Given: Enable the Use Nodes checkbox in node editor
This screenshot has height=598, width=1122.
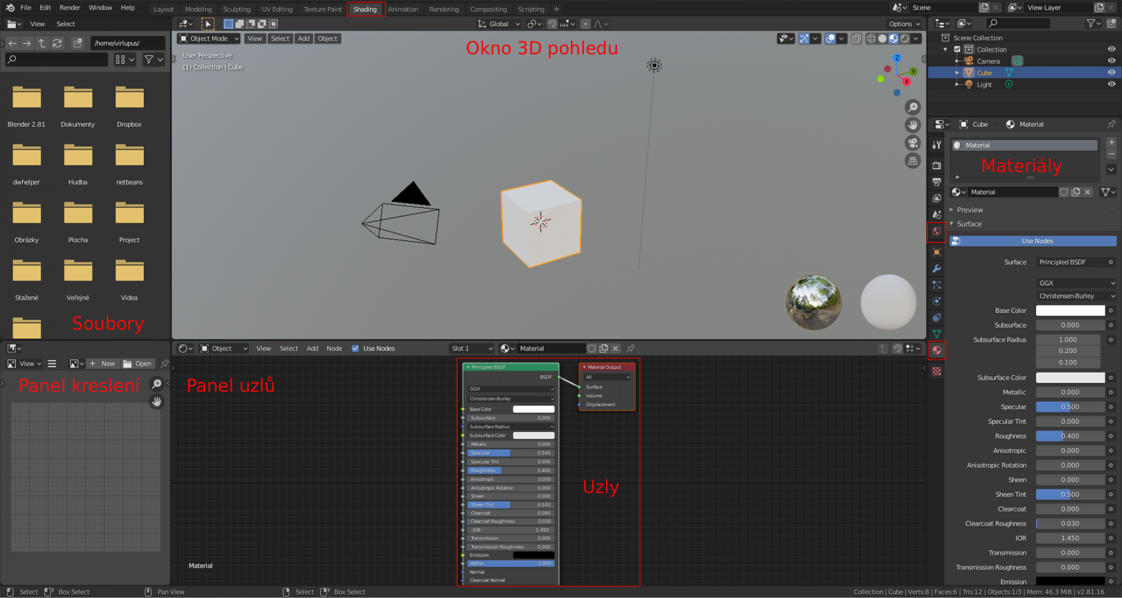Looking at the screenshot, I should click(355, 349).
